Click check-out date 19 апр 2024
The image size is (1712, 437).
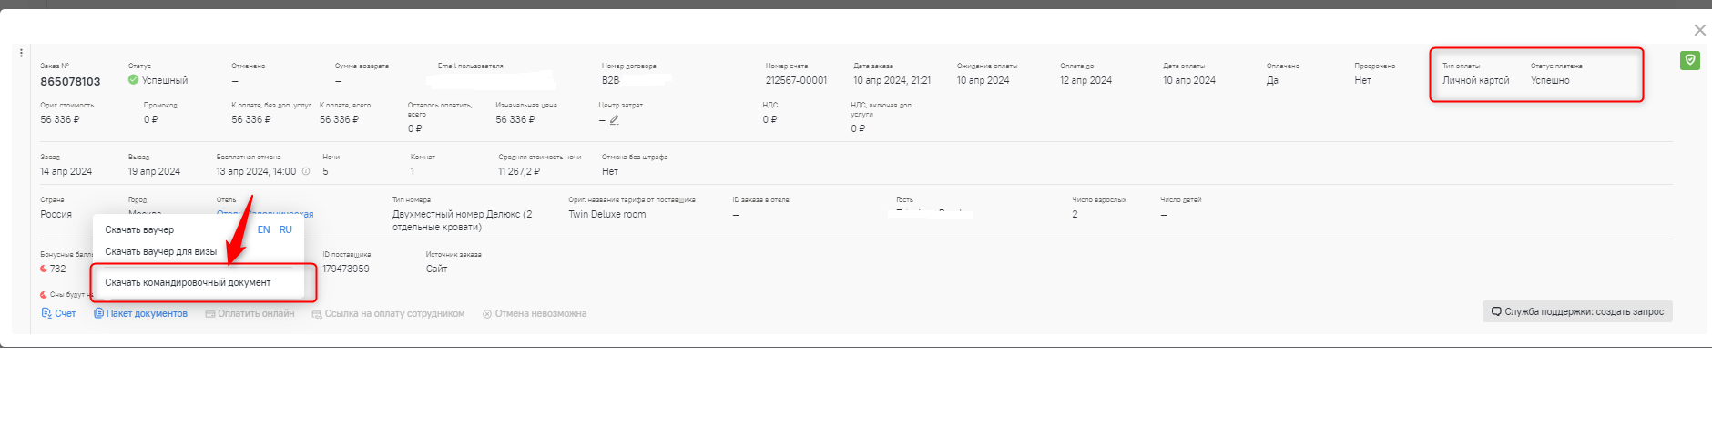[154, 171]
